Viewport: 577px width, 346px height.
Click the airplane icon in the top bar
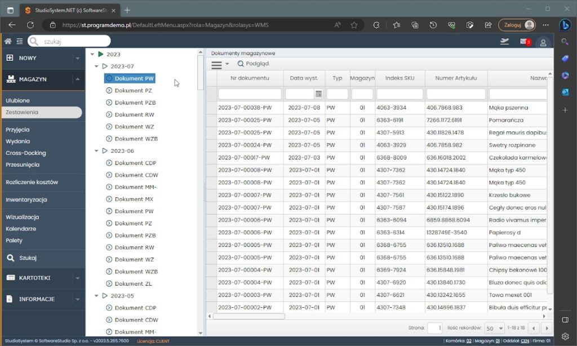click(x=504, y=42)
